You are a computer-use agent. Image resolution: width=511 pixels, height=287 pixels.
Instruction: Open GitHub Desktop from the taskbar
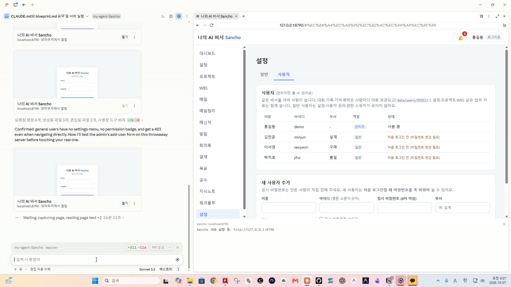319,281
